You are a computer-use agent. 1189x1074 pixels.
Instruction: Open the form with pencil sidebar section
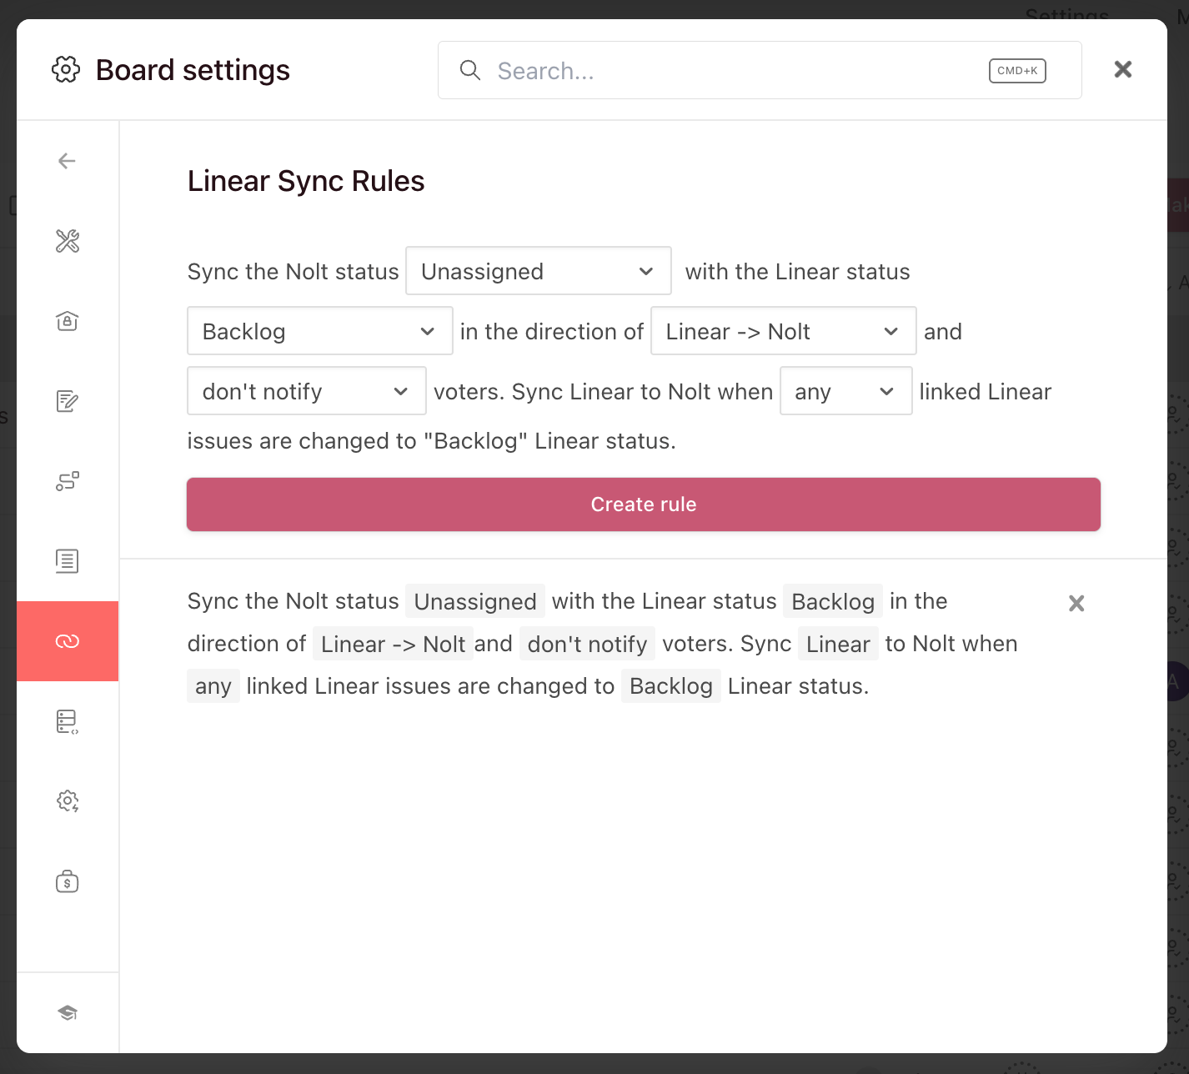tap(68, 401)
